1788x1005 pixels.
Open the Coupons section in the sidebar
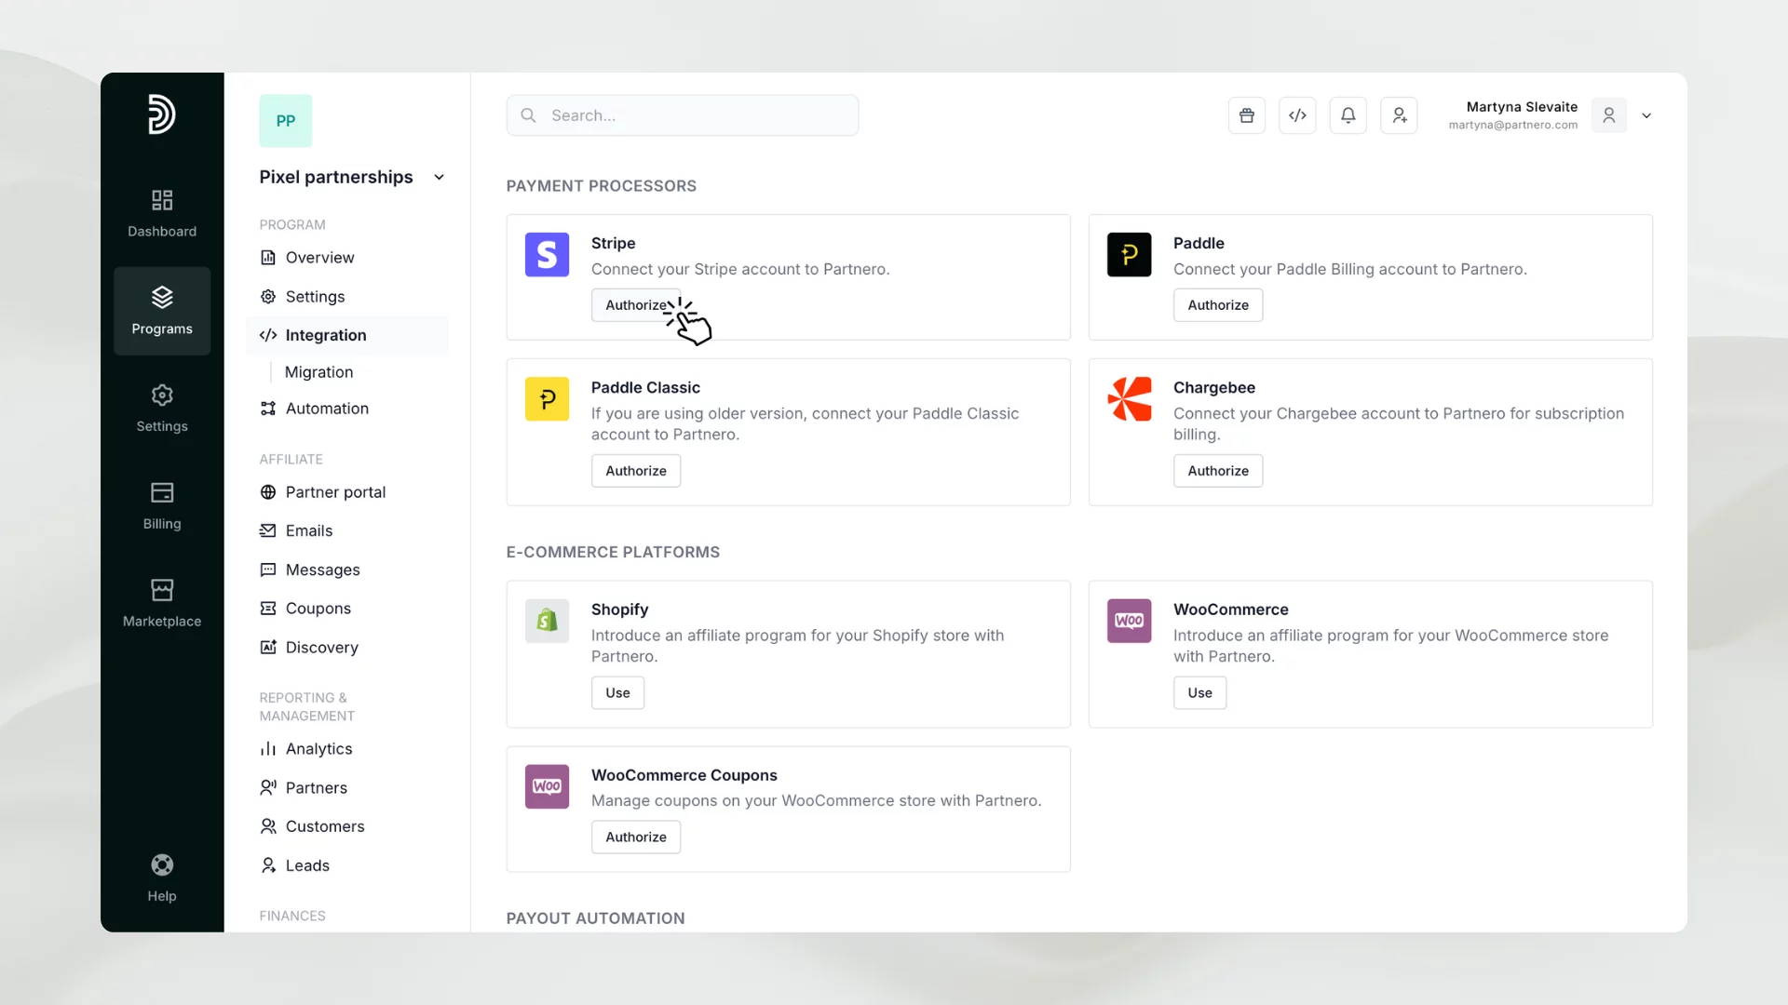coord(317,608)
